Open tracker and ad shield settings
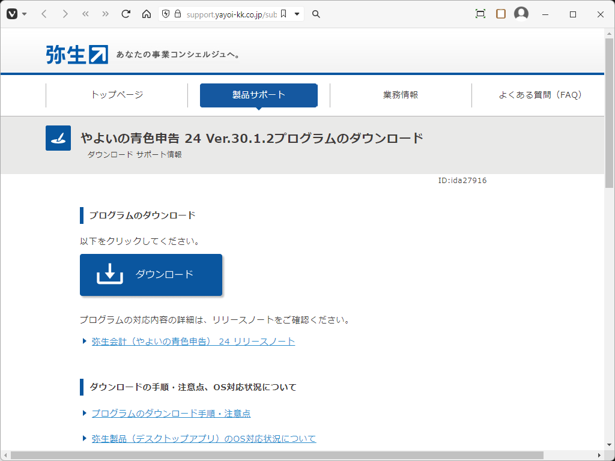Screen dimensions: 615x461 click(x=166, y=14)
